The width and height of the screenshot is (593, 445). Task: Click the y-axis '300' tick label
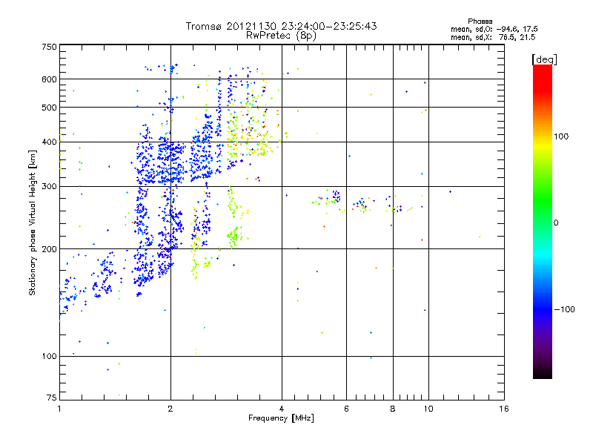coord(49,187)
